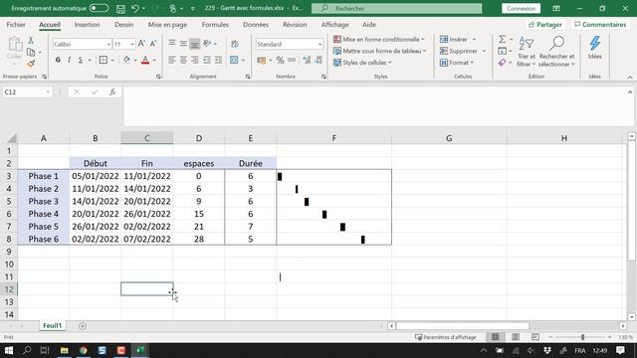637x358 pixels.
Task: Open the Format cells dropdown
Action: (457, 63)
